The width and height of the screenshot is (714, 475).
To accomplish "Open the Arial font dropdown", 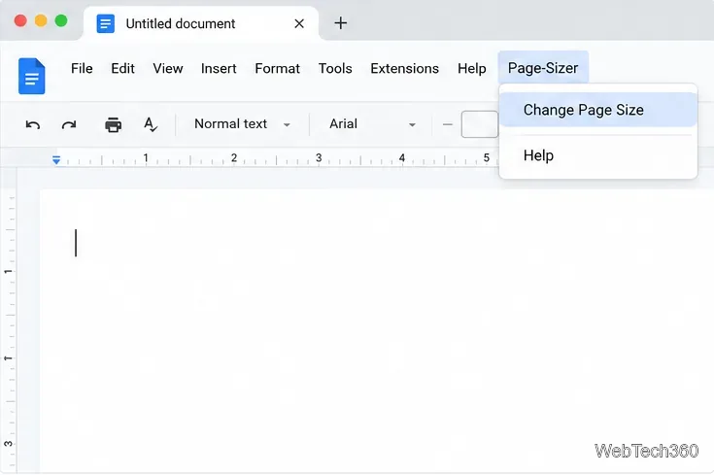I will [x=372, y=124].
